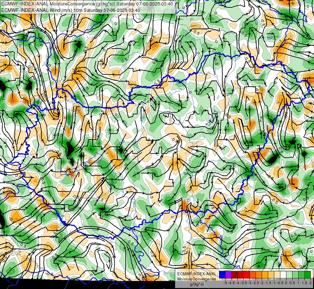
Task: Click the -3.5 legend scale value
Action: [244, 283]
